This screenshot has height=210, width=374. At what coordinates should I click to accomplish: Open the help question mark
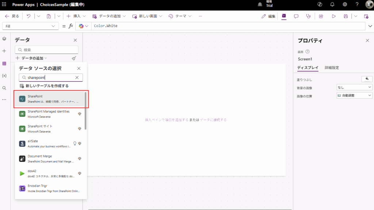[357, 4]
